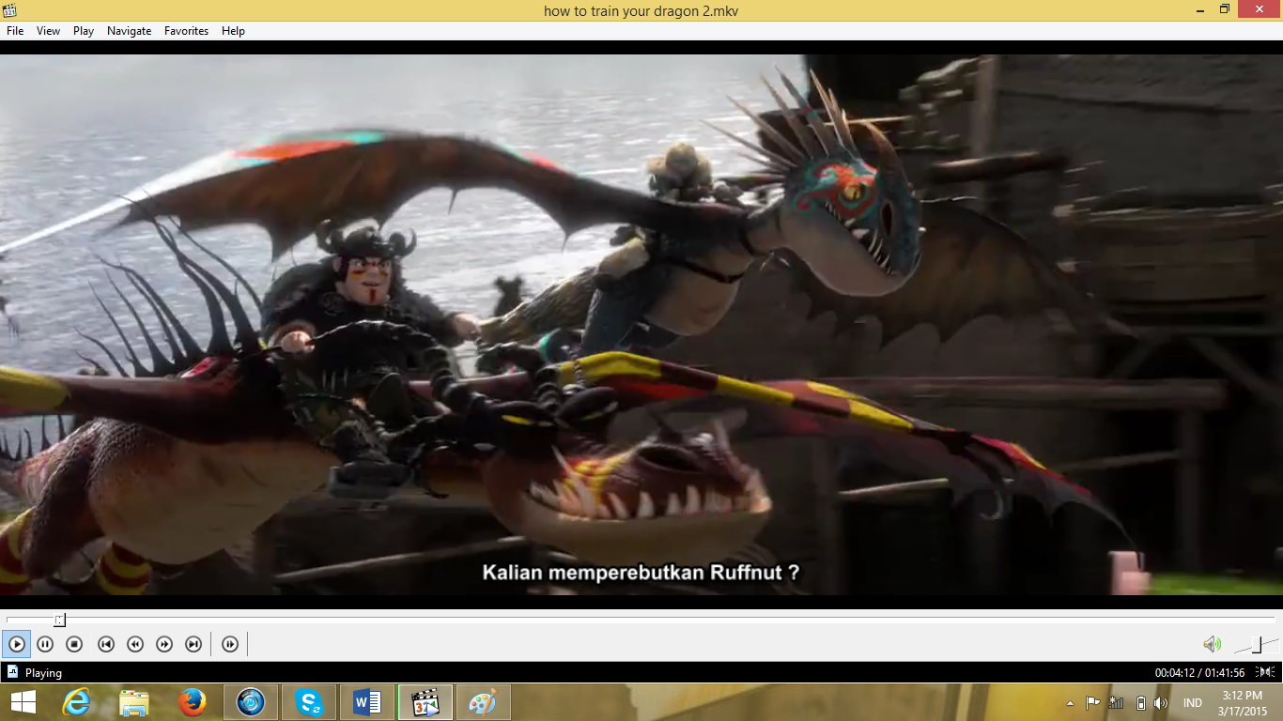Open the File menu
Screen dimensions: 1283x721
15,31
